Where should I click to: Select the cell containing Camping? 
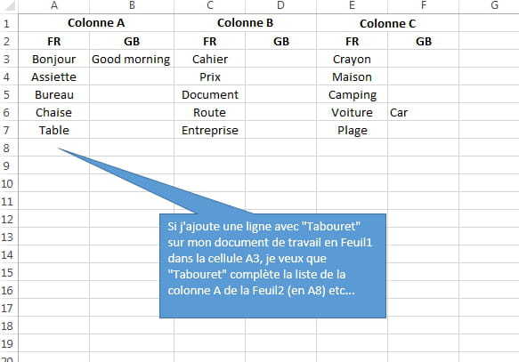[353, 95]
